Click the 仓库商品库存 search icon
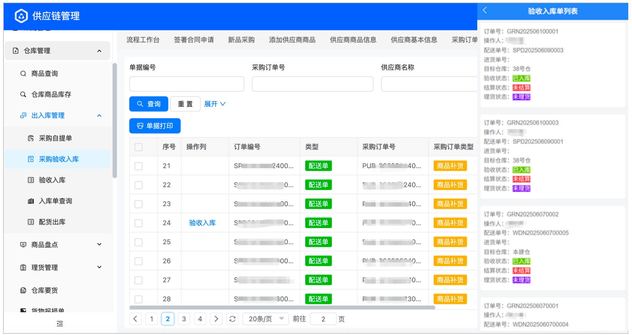Screen dimensions: 632x335 (x=23, y=94)
